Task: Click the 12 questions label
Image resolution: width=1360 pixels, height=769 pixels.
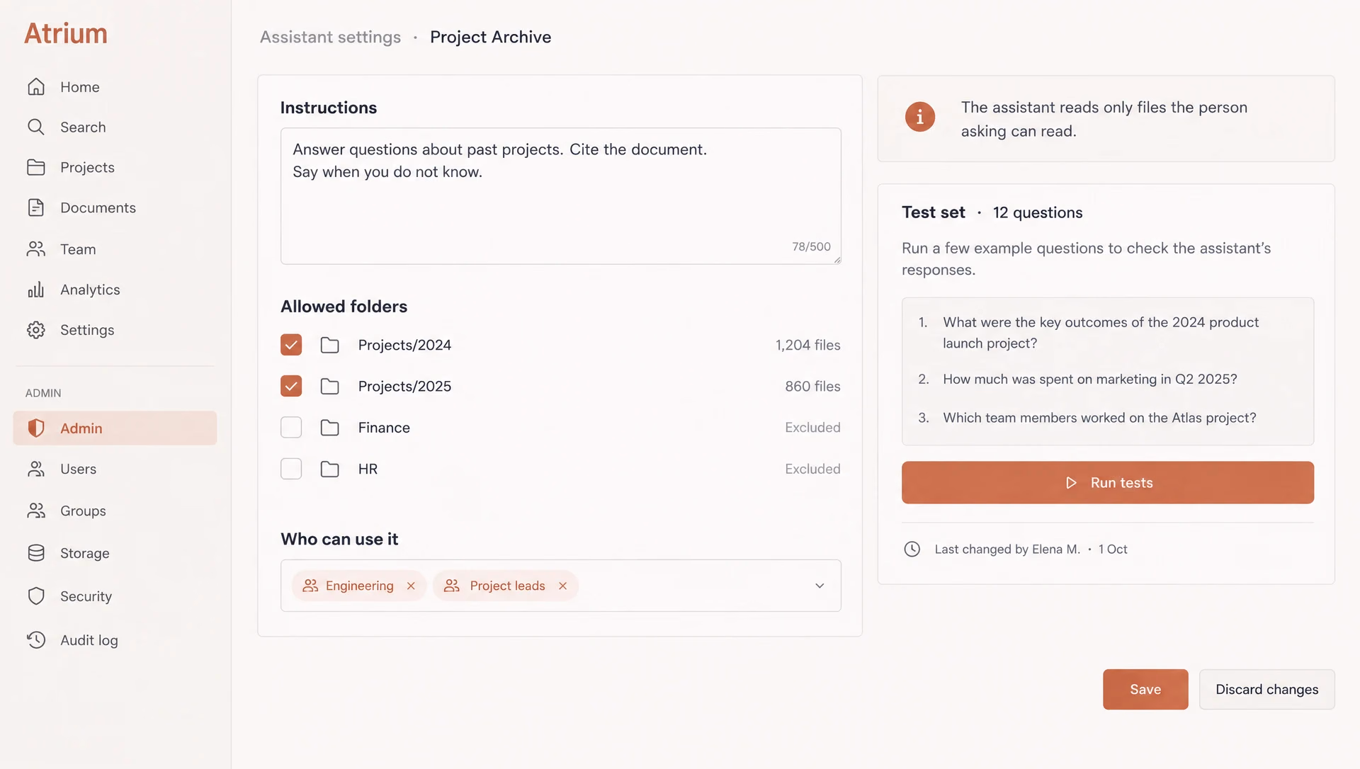Action: point(1037,212)
